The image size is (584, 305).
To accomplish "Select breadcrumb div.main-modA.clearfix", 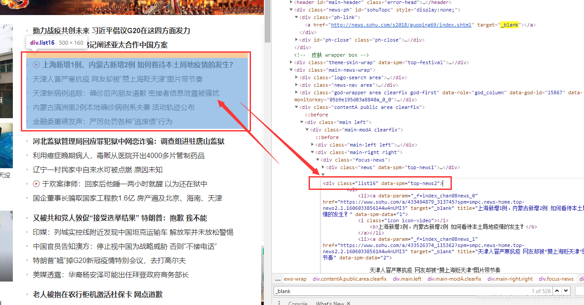I will coord(454,279).
